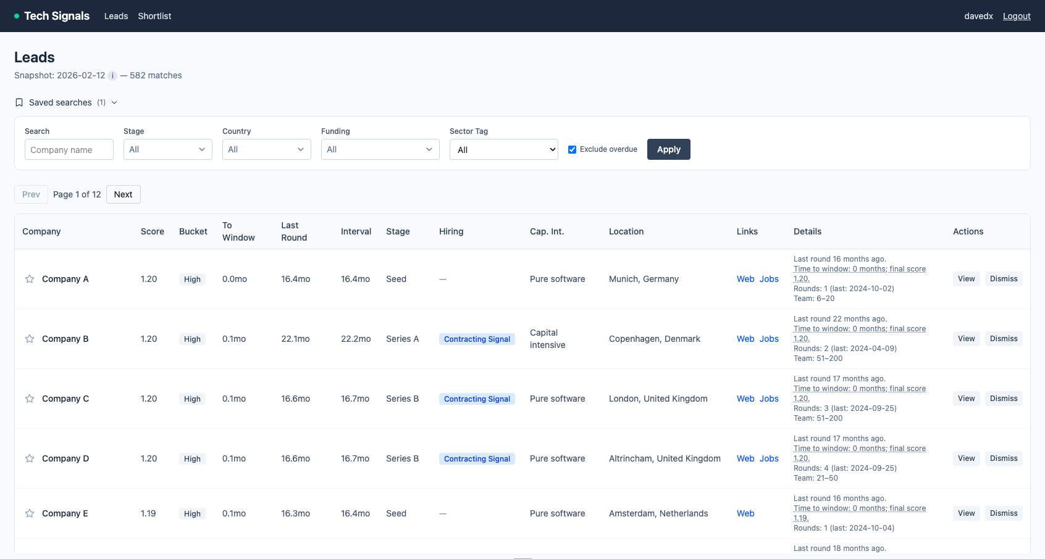Dismiss Company C lead
This screenshot has height=559, width=1045.
pyautogui.click(x=1004, y=399)
